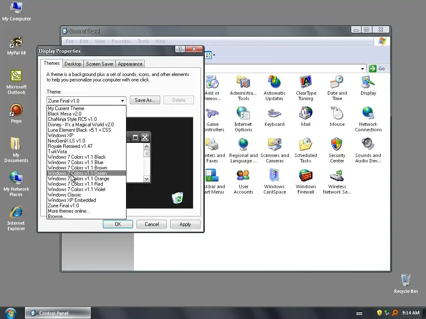Choose Luna Element Black v5.1 + CSS
This screenshot has height=319, width=426.
[x=87, y=130]
